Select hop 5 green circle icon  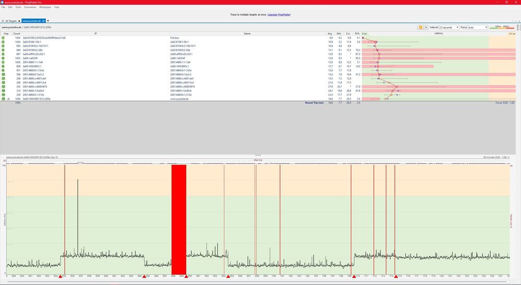click(x=3, y=54)
